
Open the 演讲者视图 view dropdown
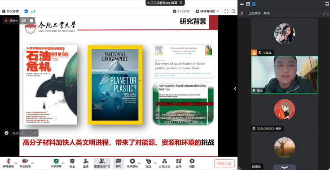[207, 11]
